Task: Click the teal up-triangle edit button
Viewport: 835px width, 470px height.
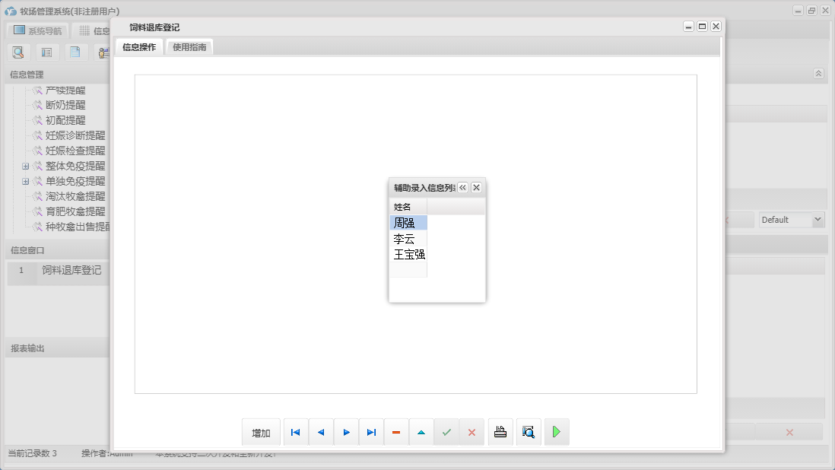Action: [421, 432]
